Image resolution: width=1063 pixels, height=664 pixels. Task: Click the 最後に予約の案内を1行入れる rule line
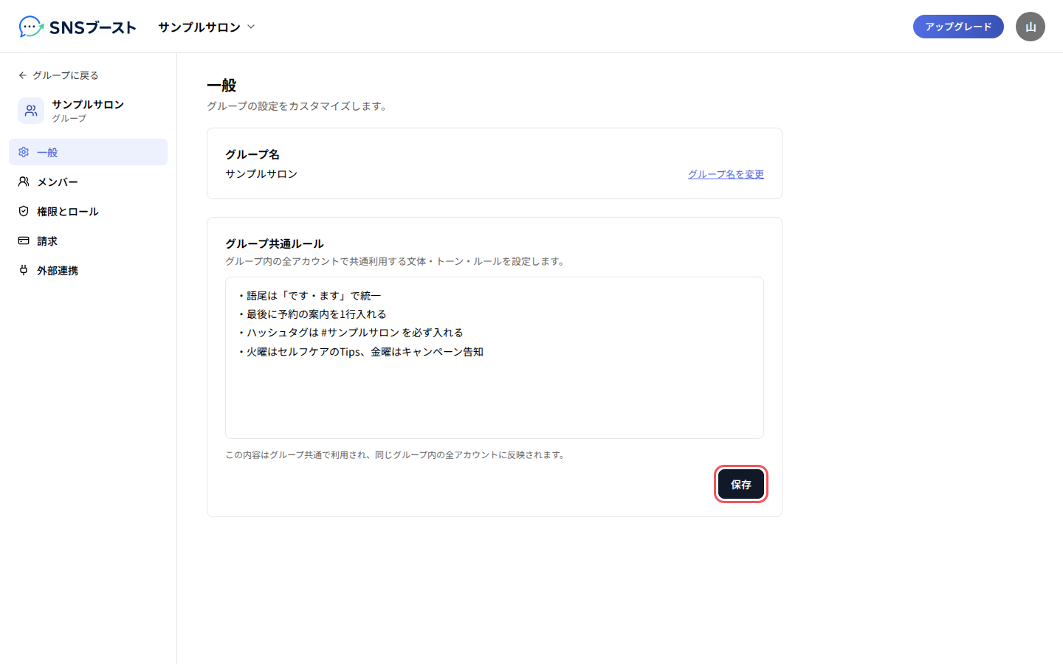312,314
